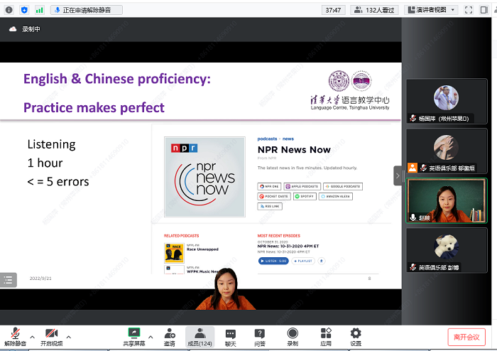The image size is (497, 351).
Task: Open the 演讲者视图 view layout menu
Action: (431, 10)
